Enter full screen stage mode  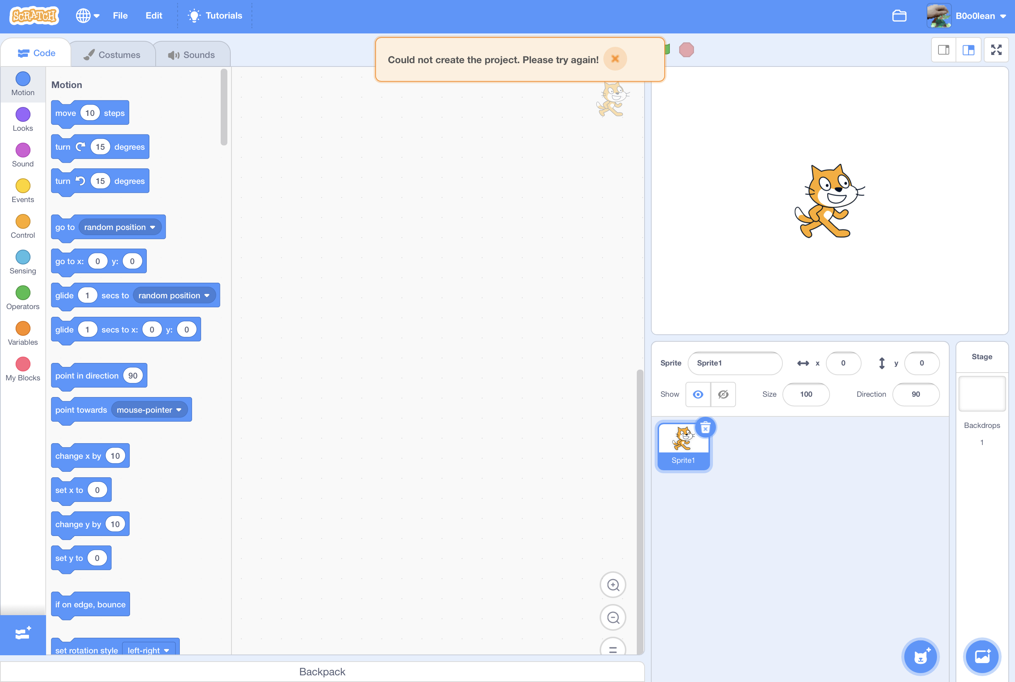pos(996,50)
